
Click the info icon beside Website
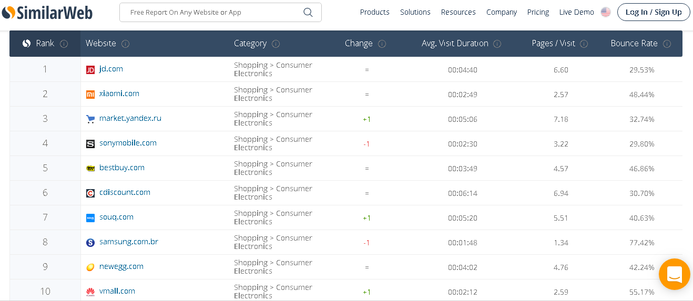point(125,44)
